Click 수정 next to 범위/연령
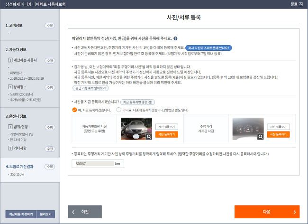 point(50,128)
